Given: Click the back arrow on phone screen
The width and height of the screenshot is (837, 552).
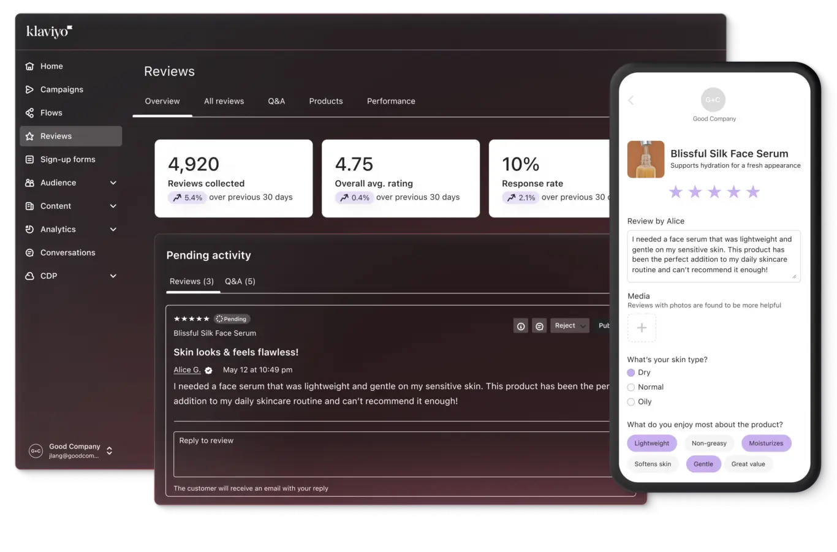Looking at the screenshot, I should click(631, 100).
